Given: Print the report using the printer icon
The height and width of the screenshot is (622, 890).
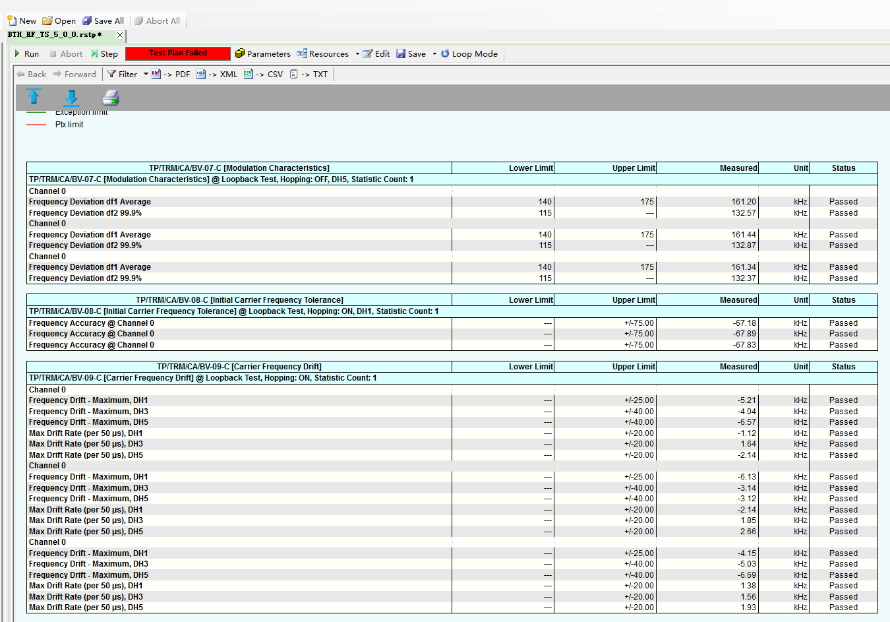Looking at the screenshot, I should coord(111,98).
